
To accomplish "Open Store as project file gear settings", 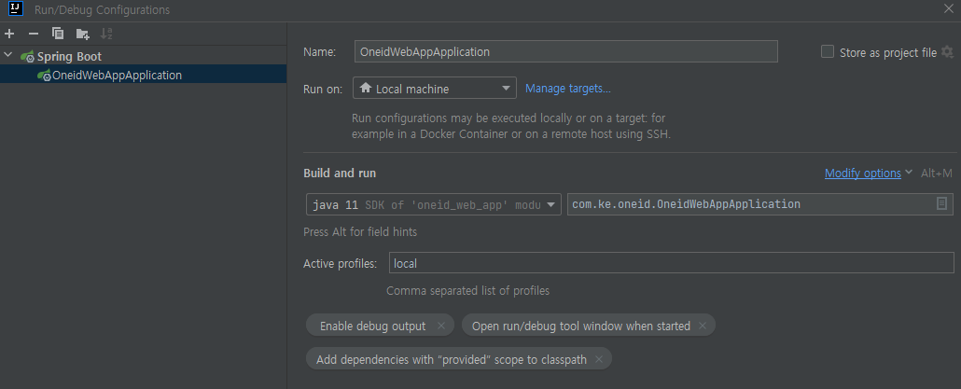I will [x=948, y=52].
